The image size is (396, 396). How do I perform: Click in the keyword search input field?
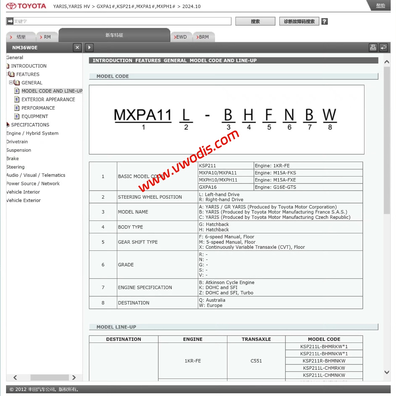tap(121, 21)
